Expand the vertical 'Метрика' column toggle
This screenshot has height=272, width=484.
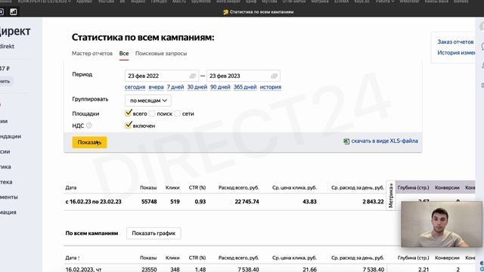[x=391, y=195]
